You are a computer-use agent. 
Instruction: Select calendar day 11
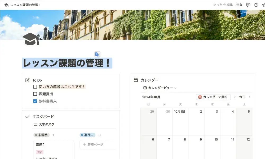click(228, 147)
